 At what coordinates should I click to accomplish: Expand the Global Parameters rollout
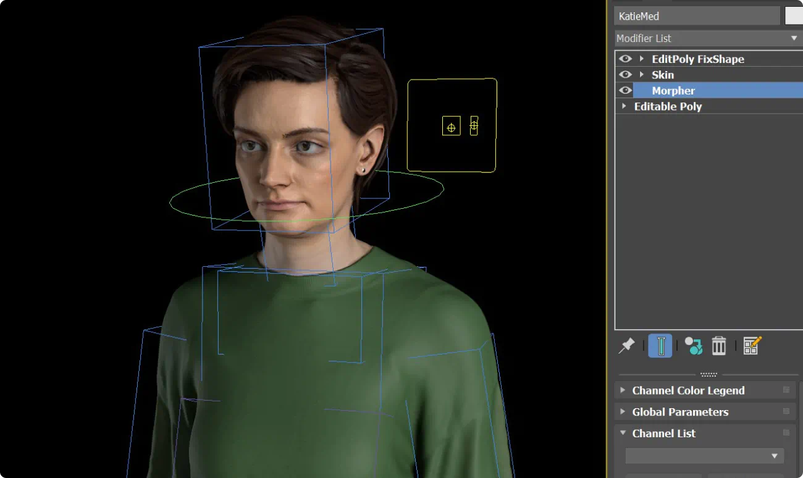pyautogui.click(x=623, y=411)
